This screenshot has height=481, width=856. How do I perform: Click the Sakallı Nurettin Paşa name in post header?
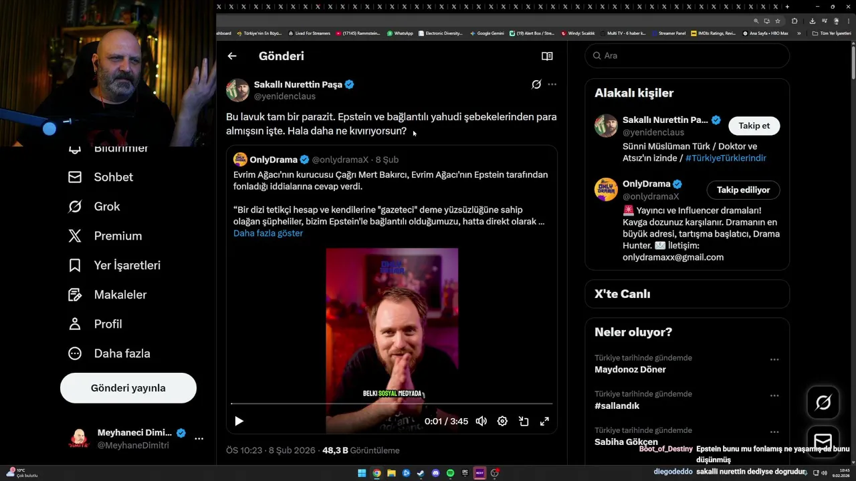click(298, 84)
